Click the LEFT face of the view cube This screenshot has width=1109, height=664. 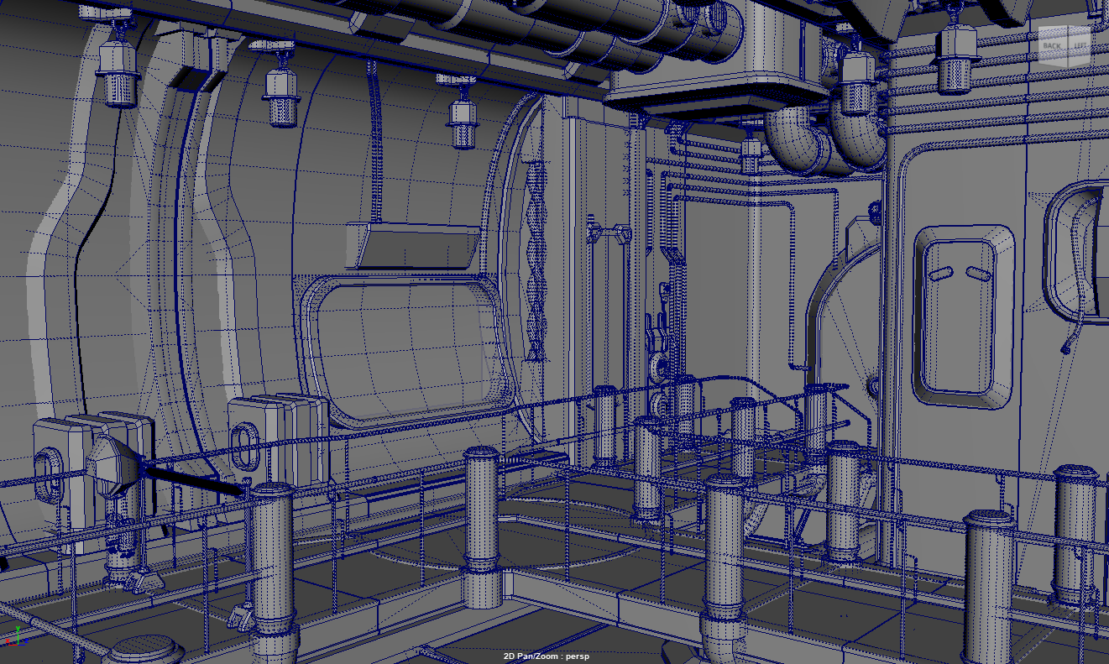[x=1079, y=45]
